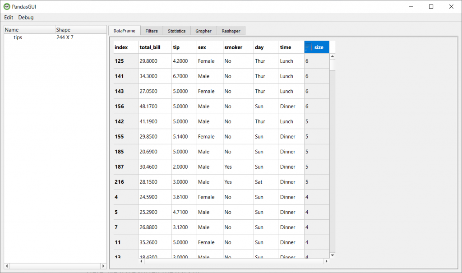Screen dimensions: 462x273
Task: Switch to the Filters tab
Action: [152, 31]
